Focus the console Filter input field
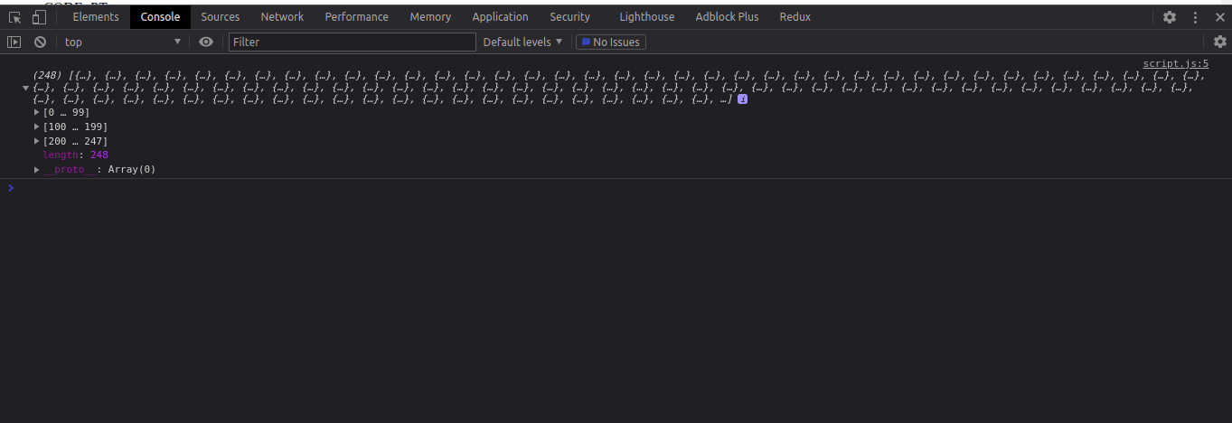This screenshot has width=1232, height=423. pos(353,42)
